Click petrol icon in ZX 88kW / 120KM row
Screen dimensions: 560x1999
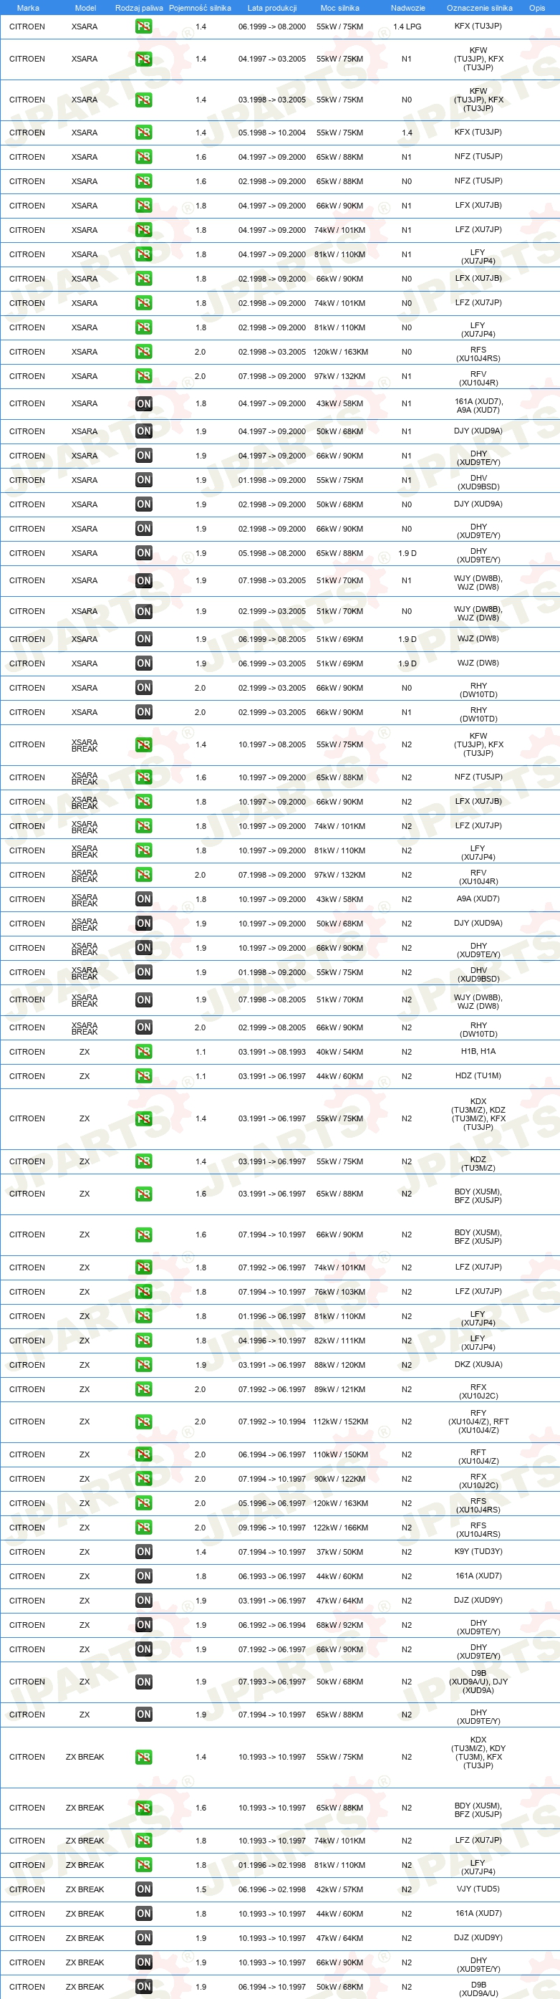(x=143, y=1365)
